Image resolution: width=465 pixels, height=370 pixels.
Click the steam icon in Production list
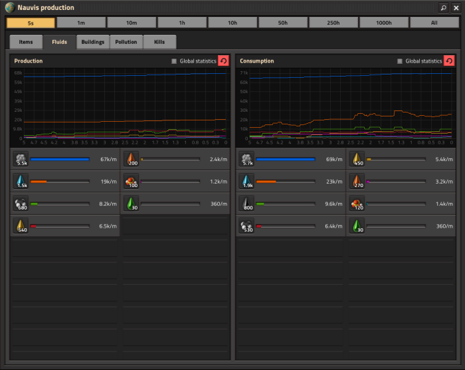pyautogui.click(x=21, y=159)
